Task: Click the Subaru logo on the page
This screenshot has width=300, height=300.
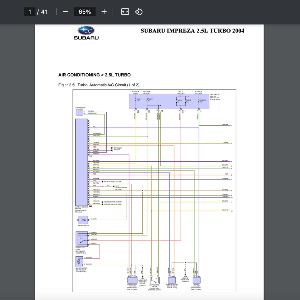Action: click(86, 33)
